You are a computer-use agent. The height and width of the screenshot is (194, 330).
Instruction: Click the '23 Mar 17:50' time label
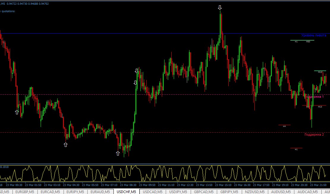[261, 185]
